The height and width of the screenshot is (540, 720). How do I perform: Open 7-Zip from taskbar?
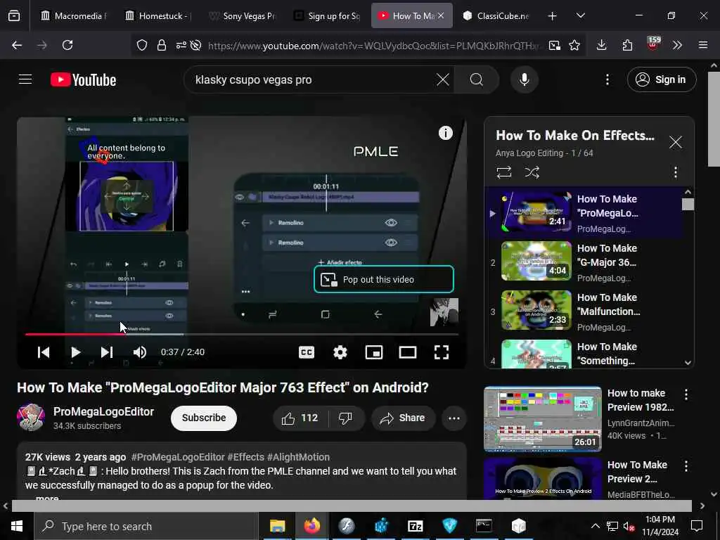[x=415, y=526]
